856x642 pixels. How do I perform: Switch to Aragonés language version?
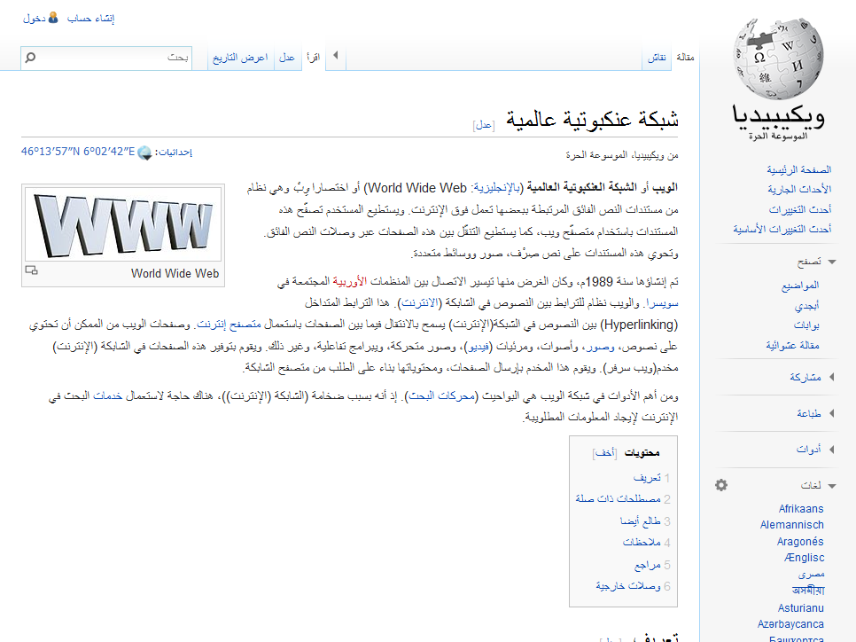800,542
